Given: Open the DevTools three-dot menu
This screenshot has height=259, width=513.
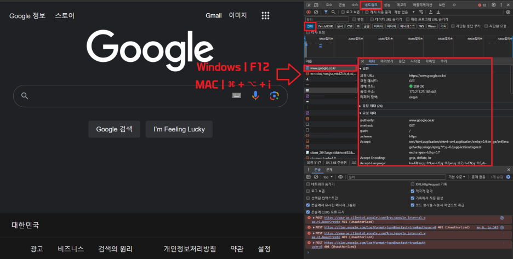Looking at the screenshot, I should click(x=501, y=5).
